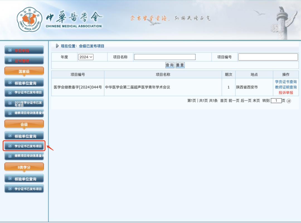The height and width of the screenshot is (223, 301).
Task: Click the 查询 button
Action: (x=169, y=65)
